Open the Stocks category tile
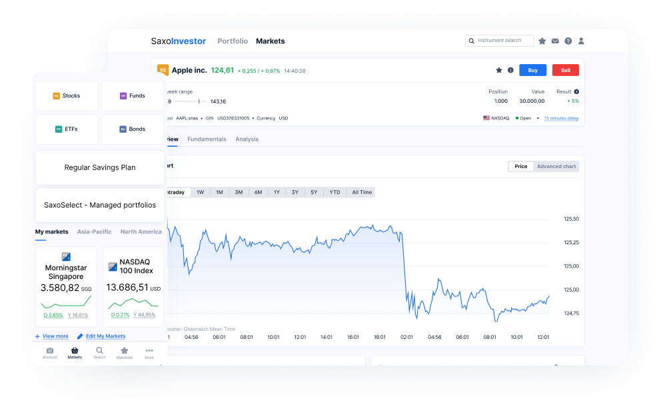The height and width of the screenshot is (419, 663). [67, 96]
